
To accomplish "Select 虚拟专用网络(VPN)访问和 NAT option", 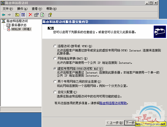I will [55, 69].
